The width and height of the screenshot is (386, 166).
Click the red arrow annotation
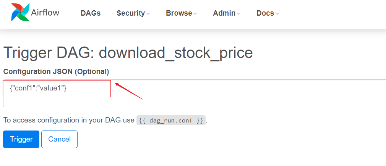129,91
